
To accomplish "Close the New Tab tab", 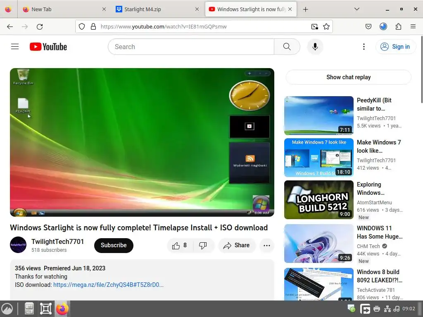I will click(x=104, y=9).
